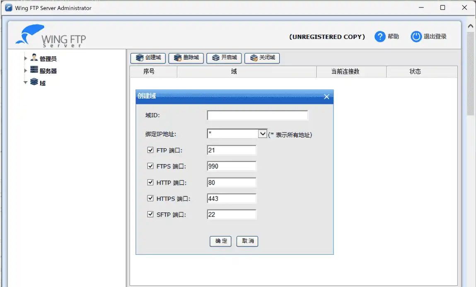This screenshot has width=476, height=287.
Task: Click the Wing FTP title bar app icon
Action: 9,7
